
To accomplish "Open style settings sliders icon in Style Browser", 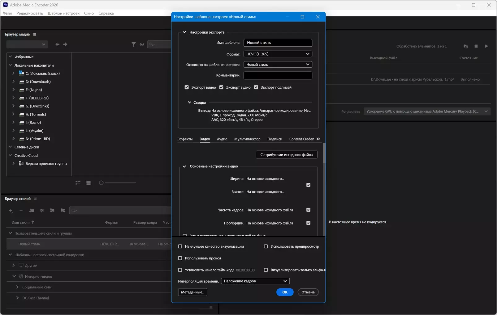I will click(42, 211).
